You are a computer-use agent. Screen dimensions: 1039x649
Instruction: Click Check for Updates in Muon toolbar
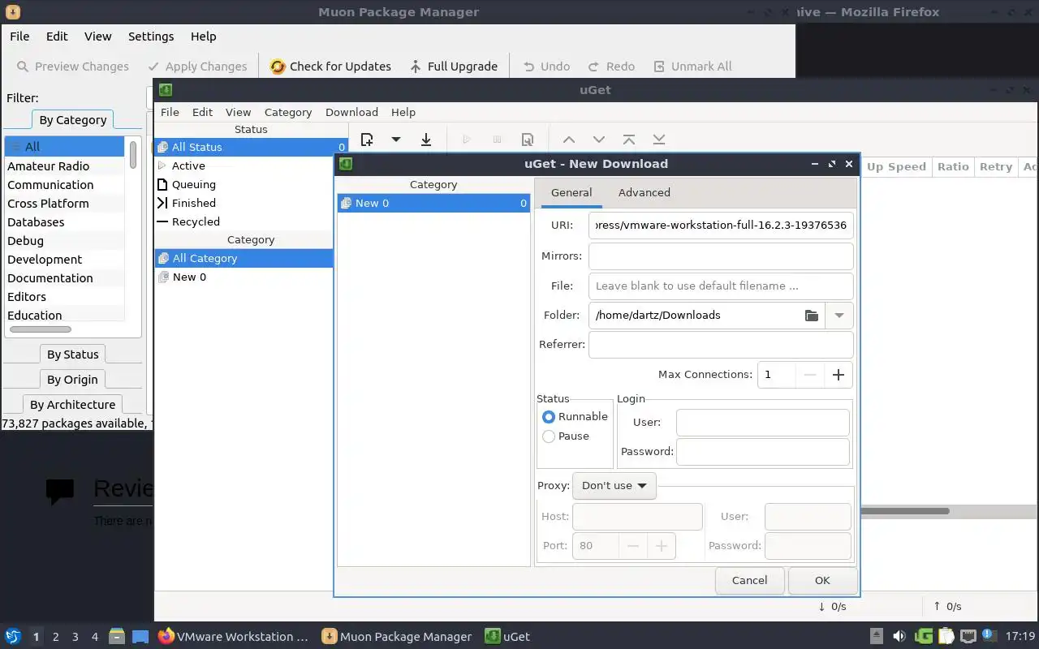(x=330, y=67)
